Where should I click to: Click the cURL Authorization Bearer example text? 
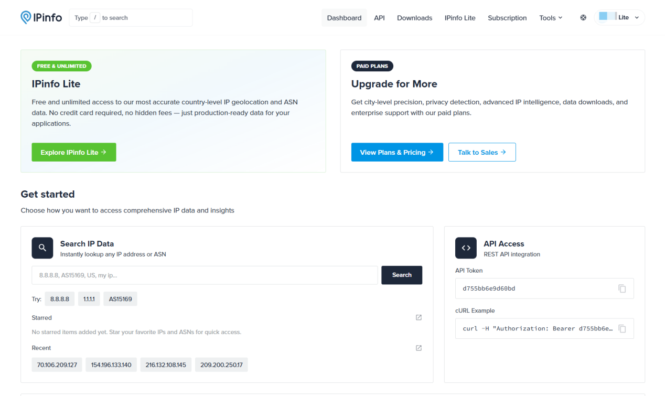tap(538, 329)
